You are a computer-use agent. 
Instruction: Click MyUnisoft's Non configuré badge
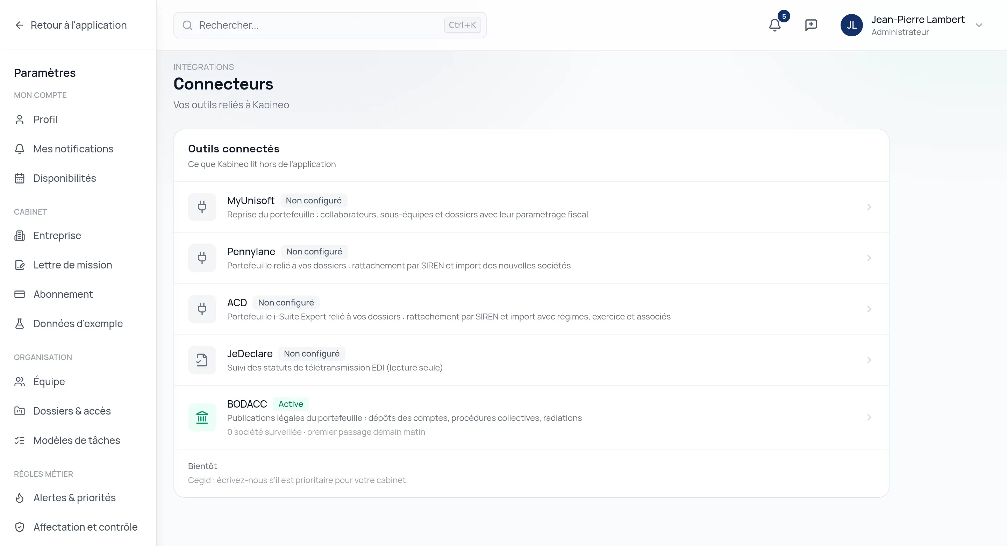314,201
